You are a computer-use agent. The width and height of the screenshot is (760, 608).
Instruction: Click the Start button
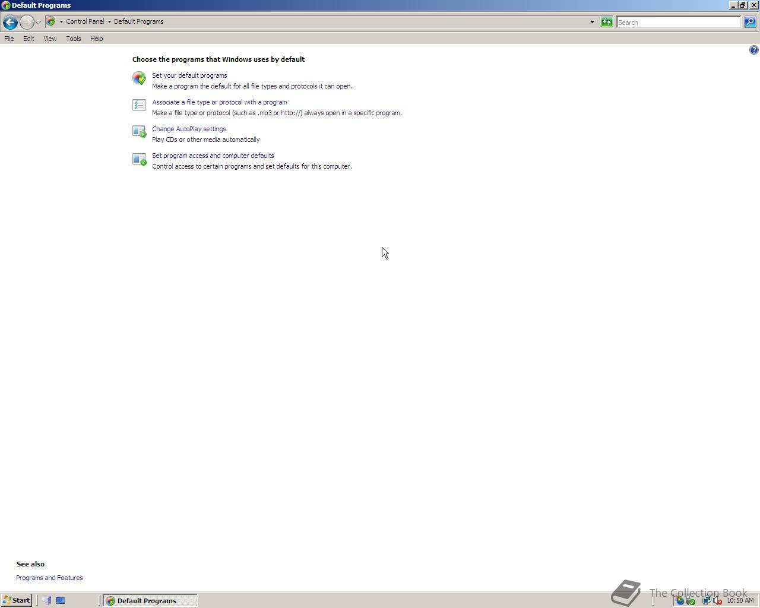pos(17,600)
